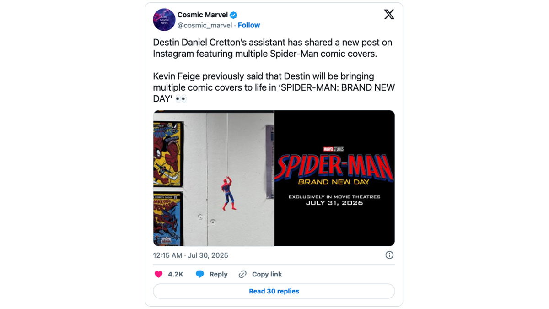The width and height of the screenshot is (549, 309).
Task: Click the Copy link text
Action: coord(267,274)
